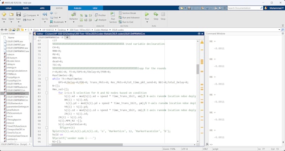
Task: Insert a Section Break
Action: [x=127, y=13]
